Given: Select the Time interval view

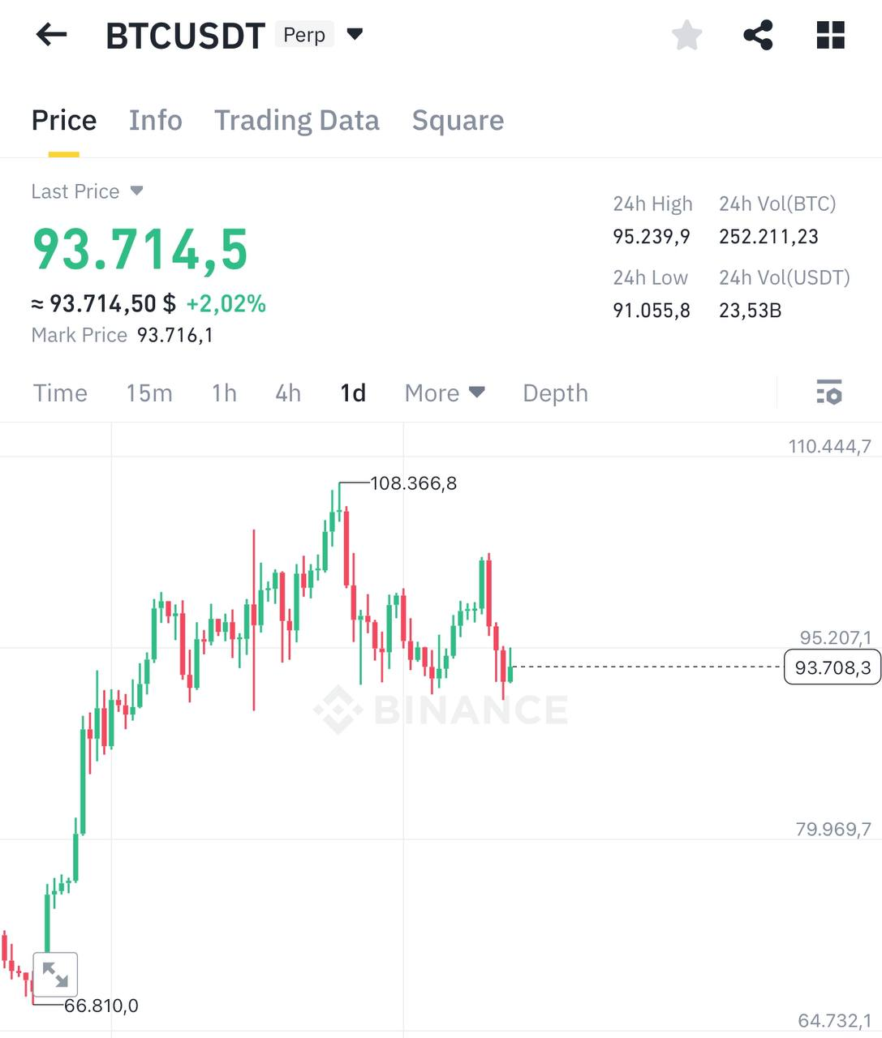Looking at the screenshot, I should [60, 393].
